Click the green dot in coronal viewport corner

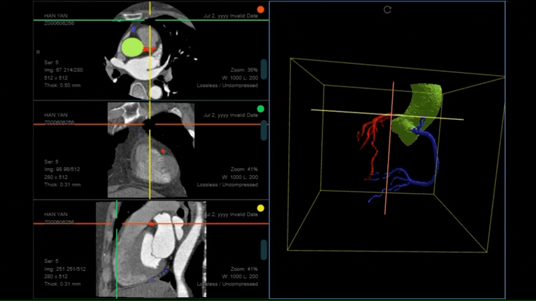[261, 109]
